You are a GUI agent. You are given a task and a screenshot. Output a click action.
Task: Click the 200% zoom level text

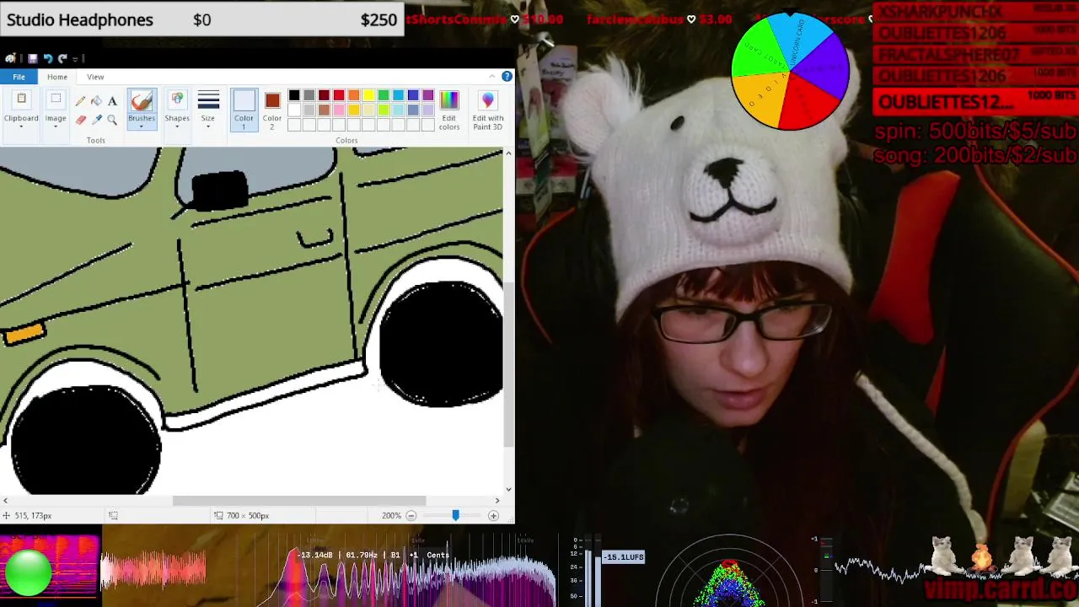tap(391, 515)
